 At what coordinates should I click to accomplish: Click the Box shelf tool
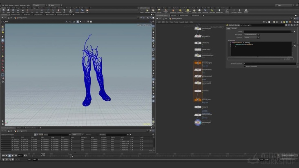[3, 11]
